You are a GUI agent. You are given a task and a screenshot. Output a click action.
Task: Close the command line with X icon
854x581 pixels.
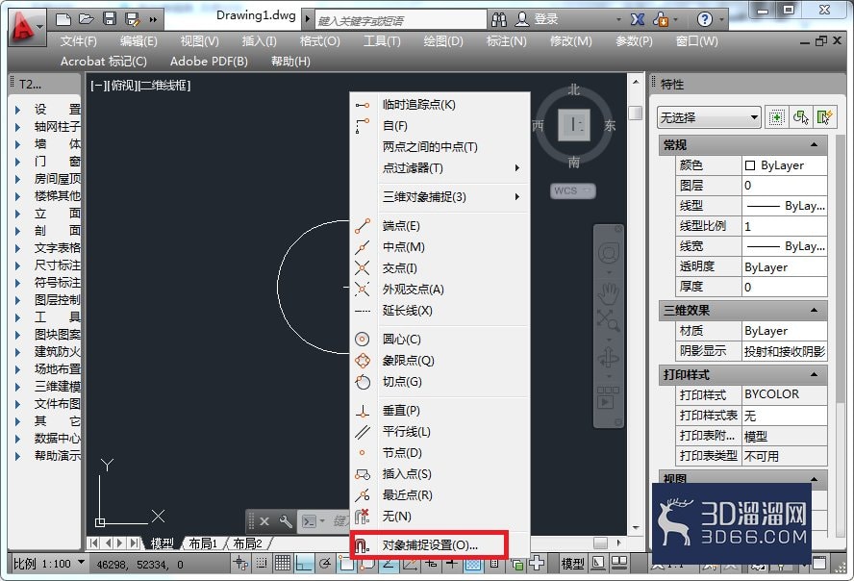pos(264,521)
